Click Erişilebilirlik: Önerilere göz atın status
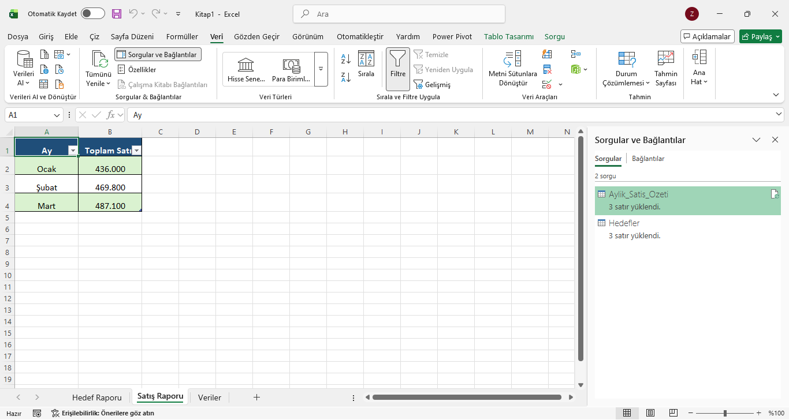This screenshot has height=420, width=789. (103, 413)
